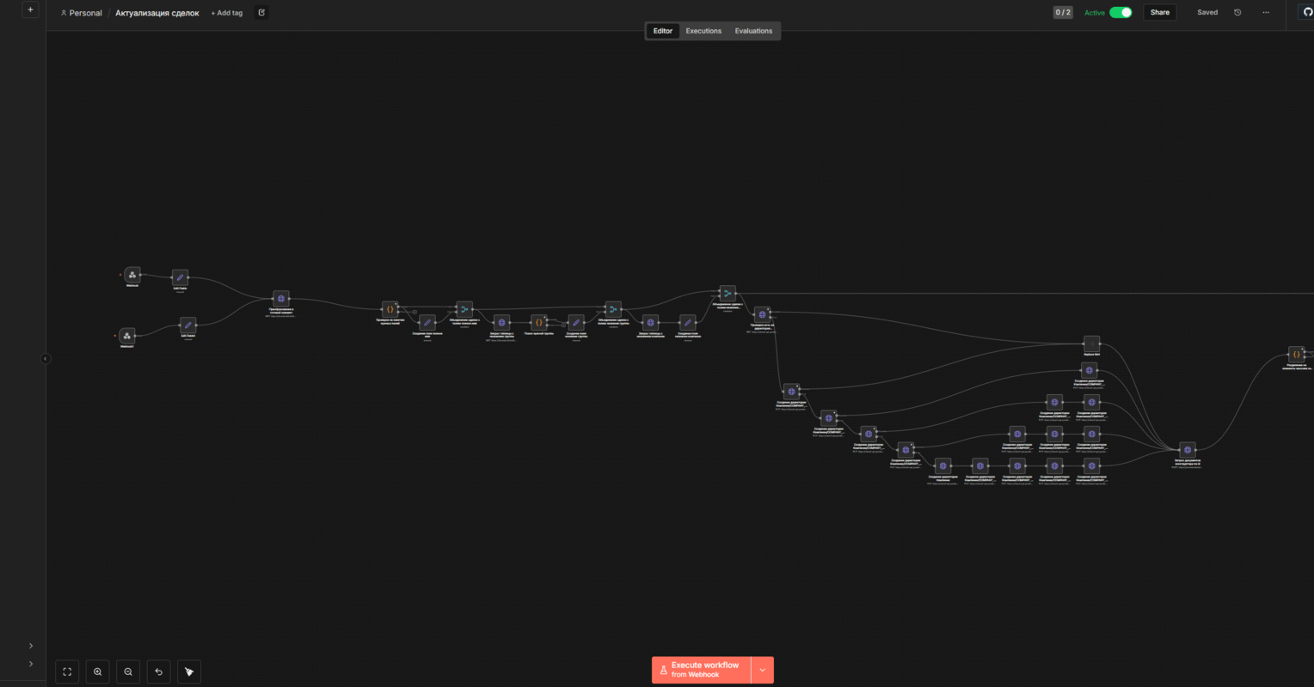Open the HTTP node 'Запрос таблицы с названием компании'
This screenshot has height=687, width=1314.
pos(651,323)
